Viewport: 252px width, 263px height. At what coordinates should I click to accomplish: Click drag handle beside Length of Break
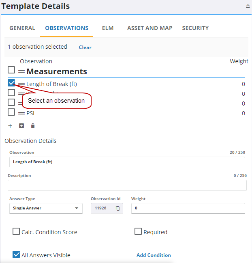click(x=21, y=84)
